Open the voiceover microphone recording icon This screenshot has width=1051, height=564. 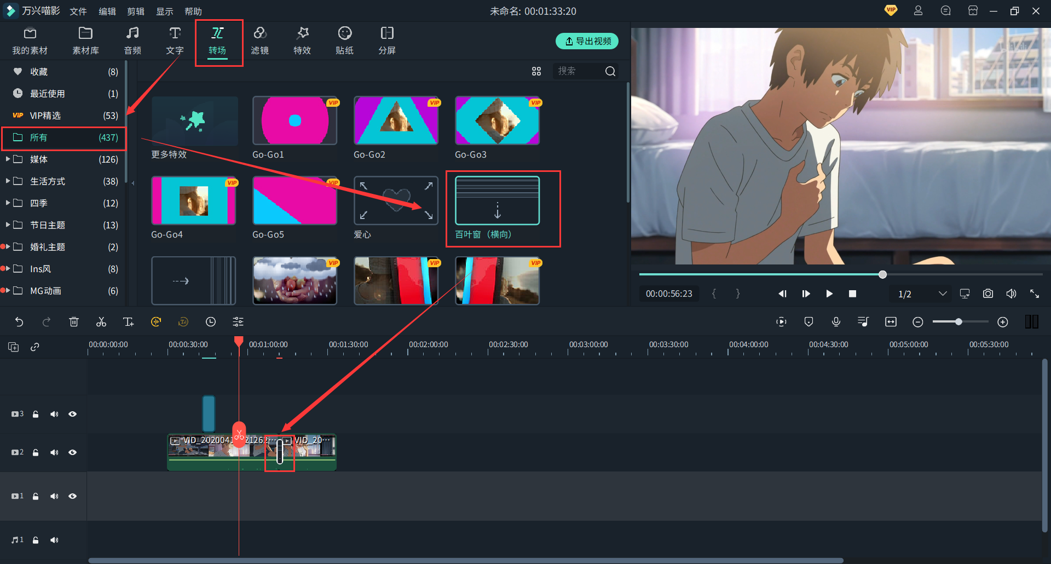[x=836, y=322]
